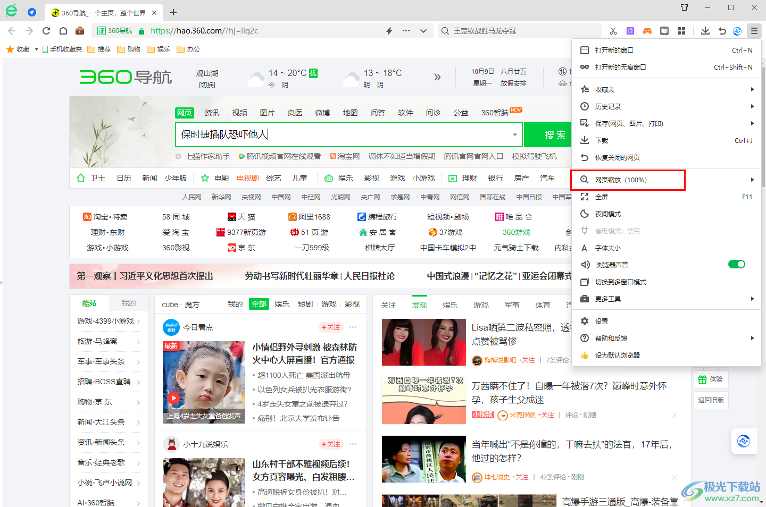The height and width of the screenshot is (507, 766).
Task: Open the 手机收藏夹 bookmark
Action: [x=62, y=49]
